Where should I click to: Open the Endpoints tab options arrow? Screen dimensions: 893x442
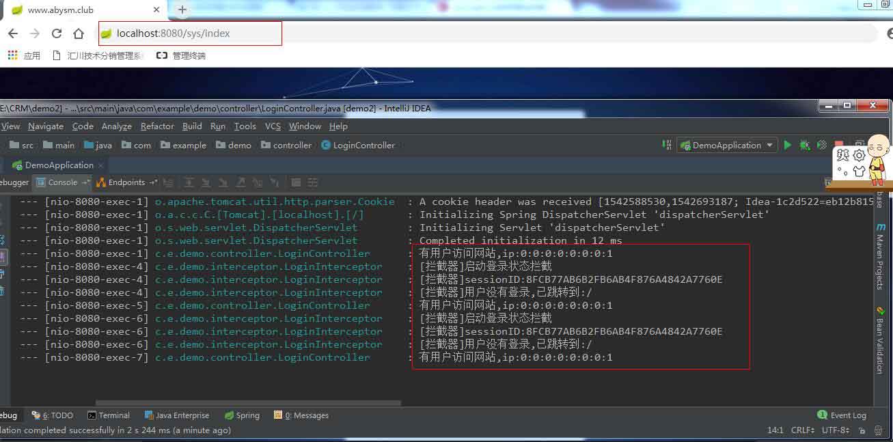point(154,182)
